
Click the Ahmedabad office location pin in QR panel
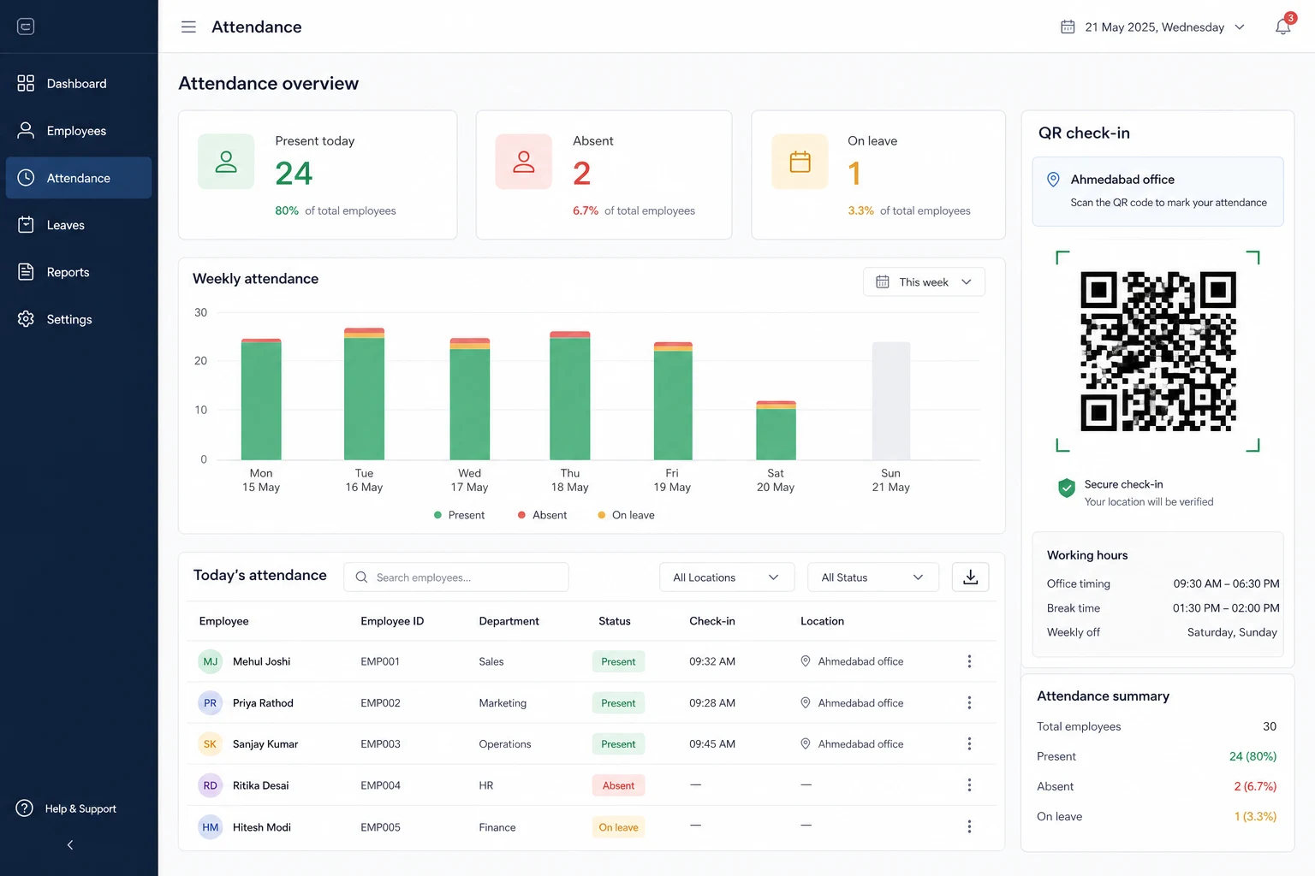[x=1054, y=180]
